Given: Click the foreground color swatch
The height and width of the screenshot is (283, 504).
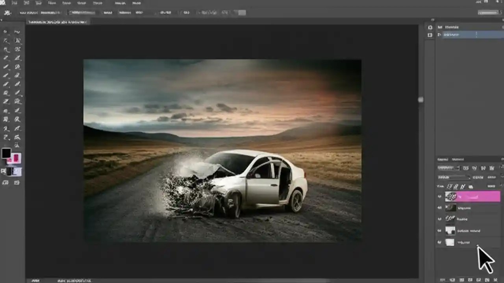Looking at the screenshot, I should click(x=6, y=154).
